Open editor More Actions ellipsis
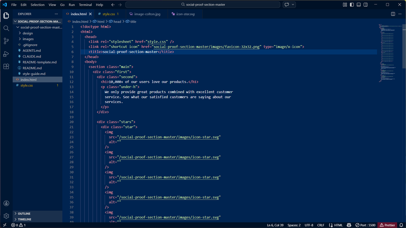Image resolution: width=406 pixels, height=228 pixels. tap(400, 14)
